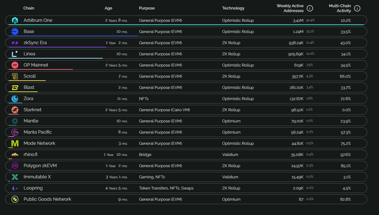
Task: Click the Blast logo icon
Action: (x=15, y=87)
